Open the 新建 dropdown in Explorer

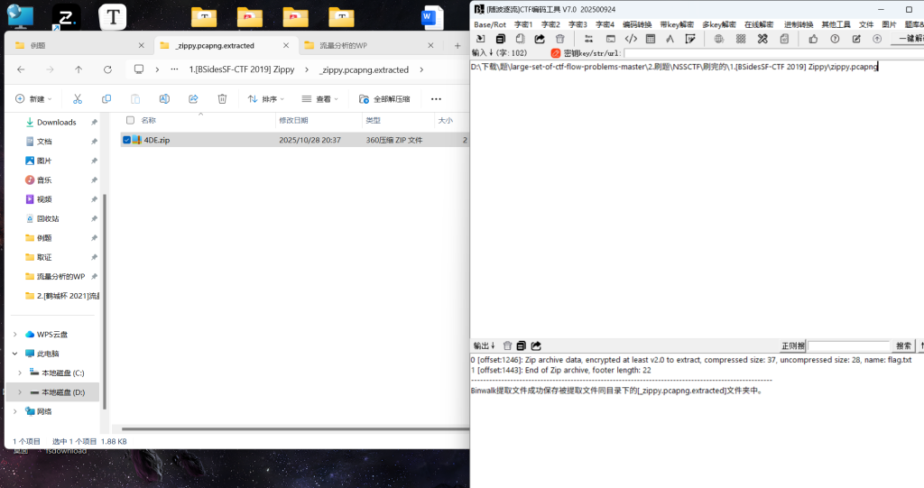tap(35, 99)
